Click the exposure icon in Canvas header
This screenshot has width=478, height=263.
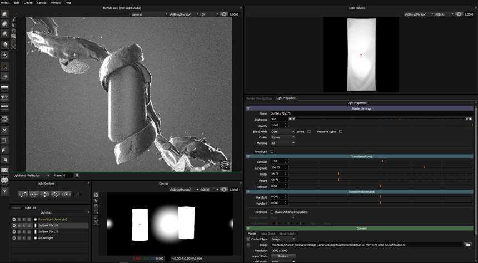tap(224, 190)
